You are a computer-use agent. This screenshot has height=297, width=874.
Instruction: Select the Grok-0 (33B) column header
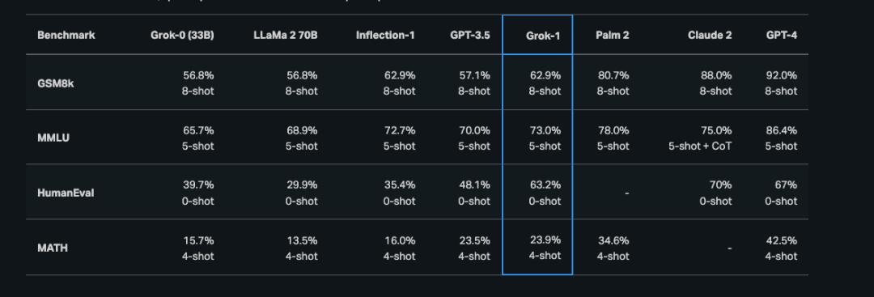182,35
